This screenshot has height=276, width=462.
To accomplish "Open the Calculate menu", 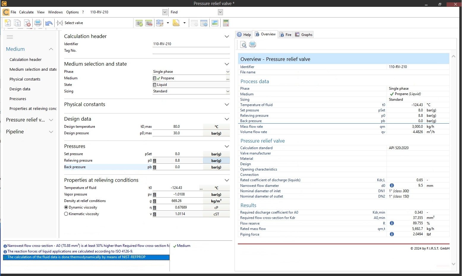I will pos(26,12).
